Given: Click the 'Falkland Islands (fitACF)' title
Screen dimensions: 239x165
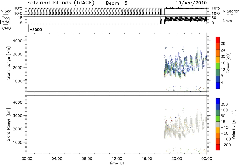Looking at the screenshot, I should (x=61, y=3).
